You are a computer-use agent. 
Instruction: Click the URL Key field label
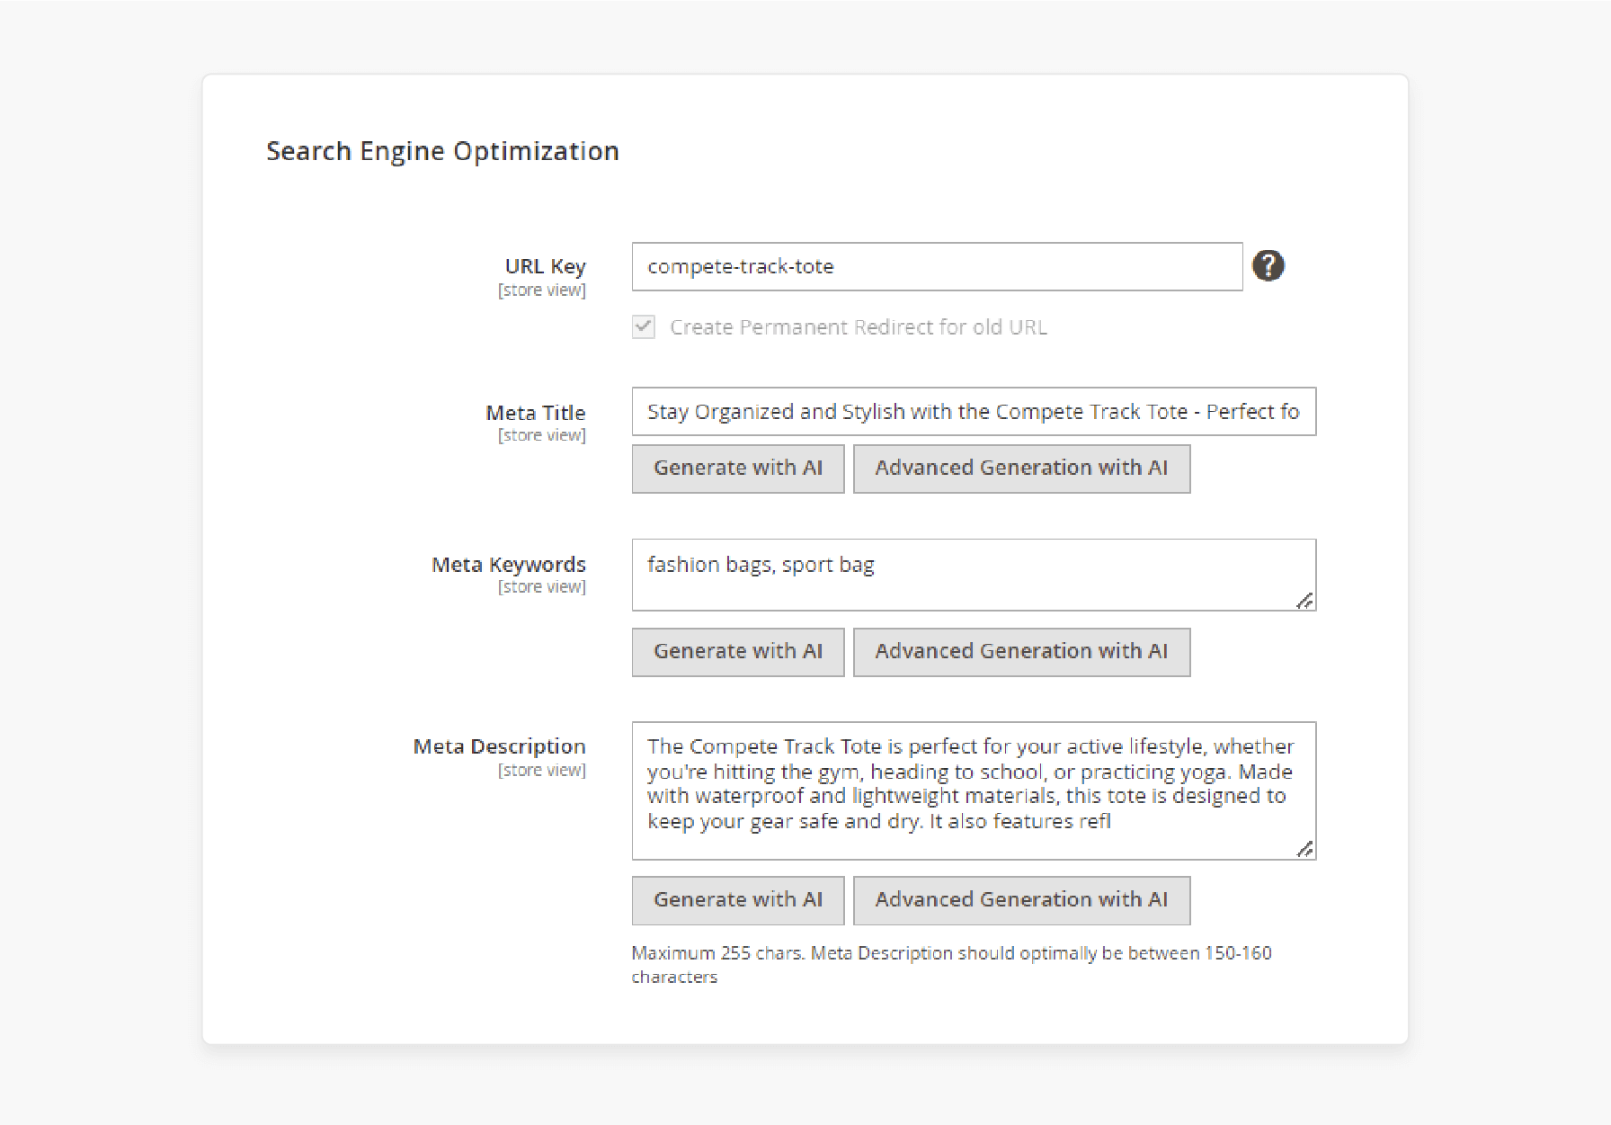(545, 266)
